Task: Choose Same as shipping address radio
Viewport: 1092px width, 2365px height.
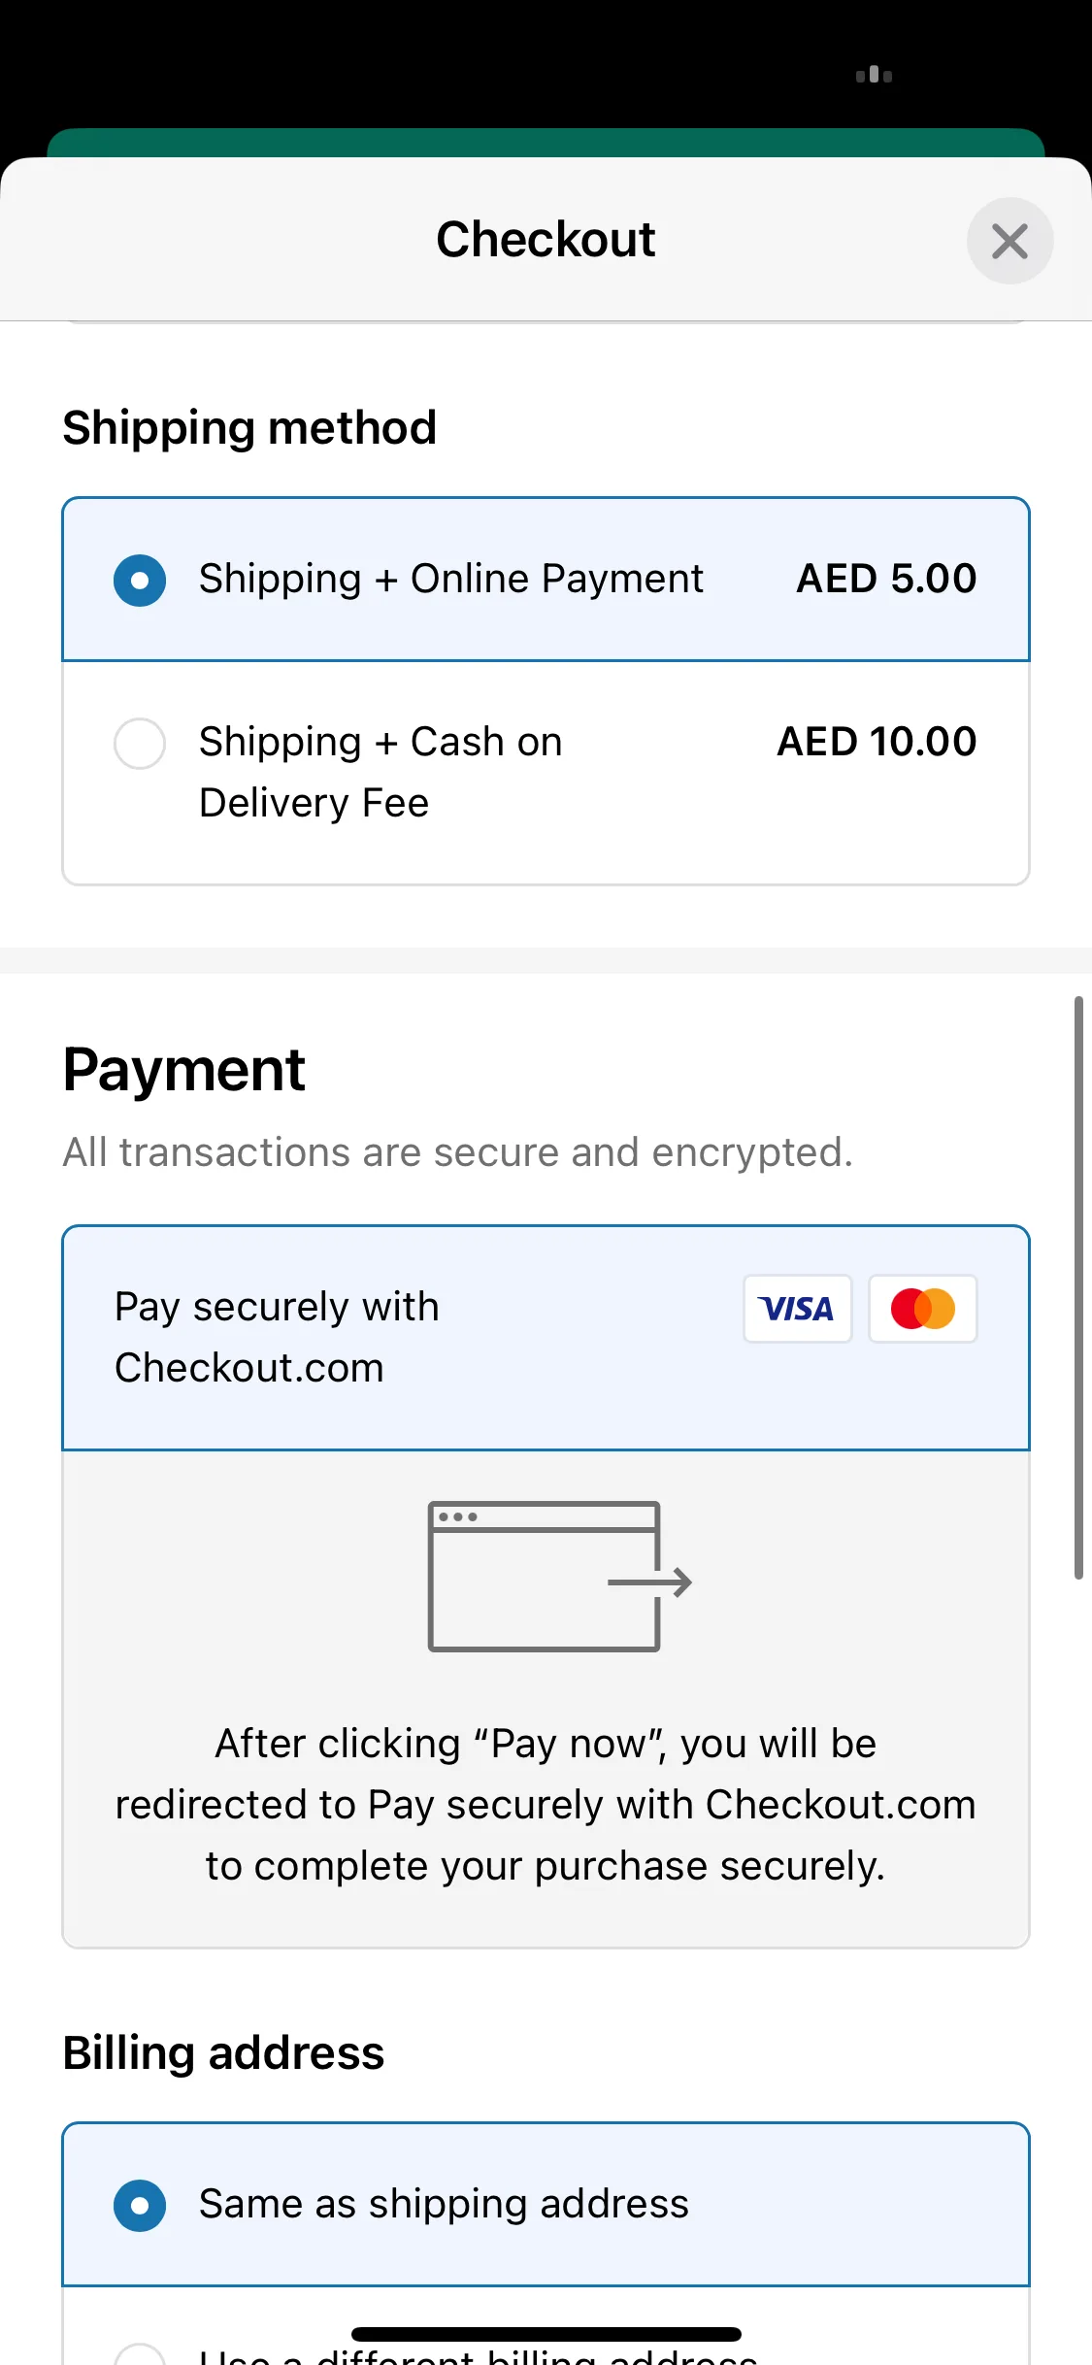Action: 140,2205
